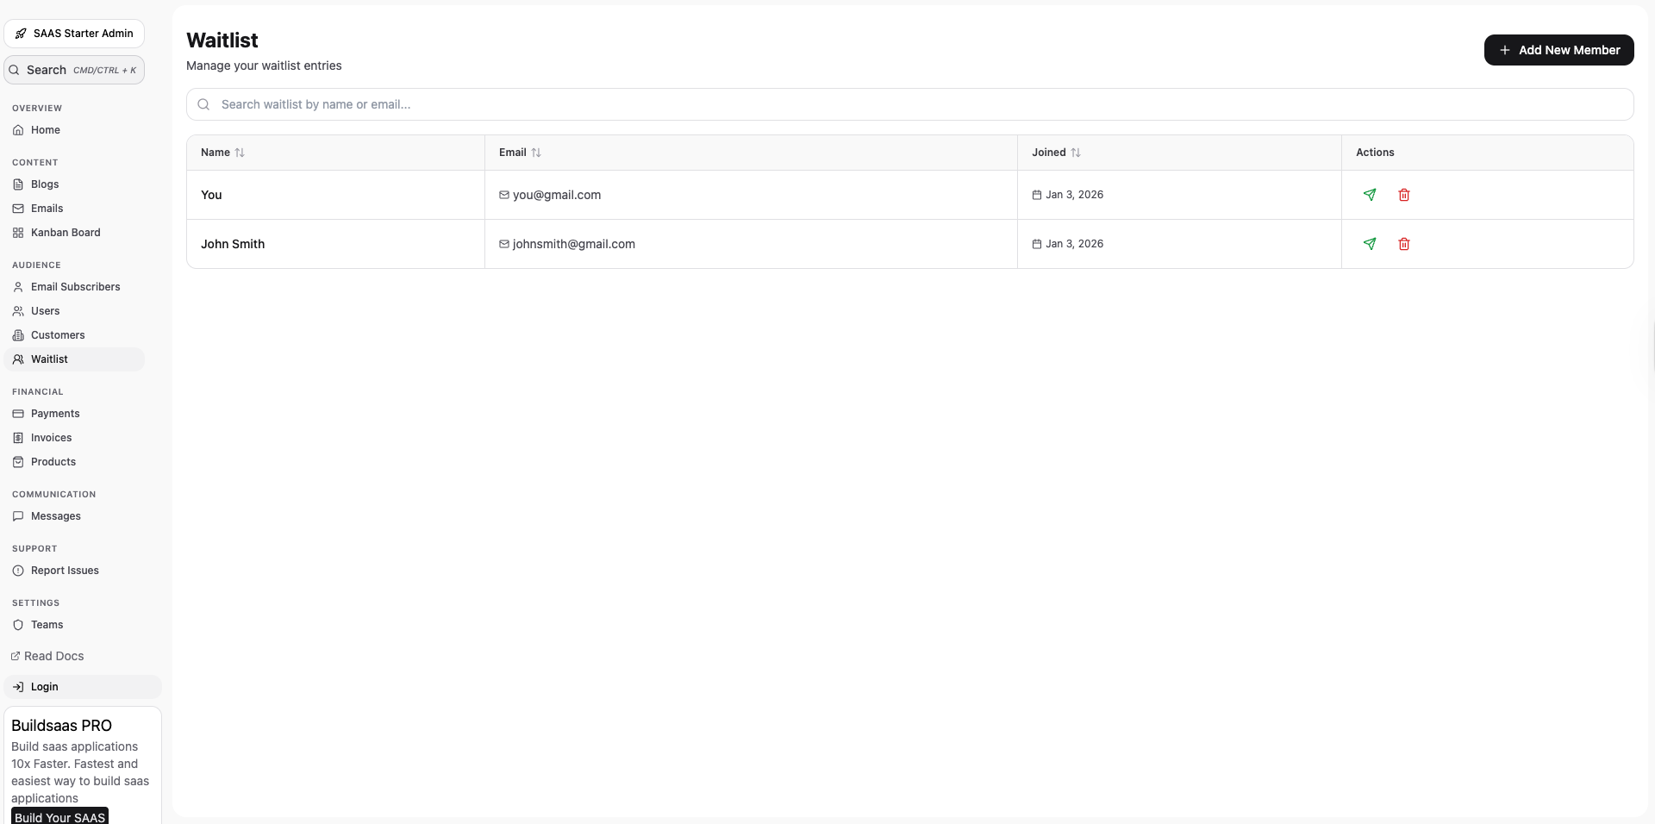
Task: Open Emails in the sidebar
Action: click(x=74, y=209)
